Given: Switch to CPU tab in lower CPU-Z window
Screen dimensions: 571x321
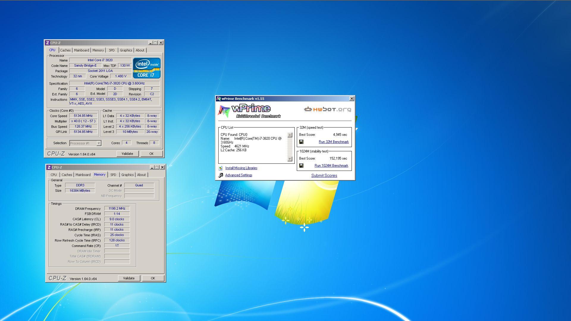Looking at the screenshot, I should pos(54,175).
